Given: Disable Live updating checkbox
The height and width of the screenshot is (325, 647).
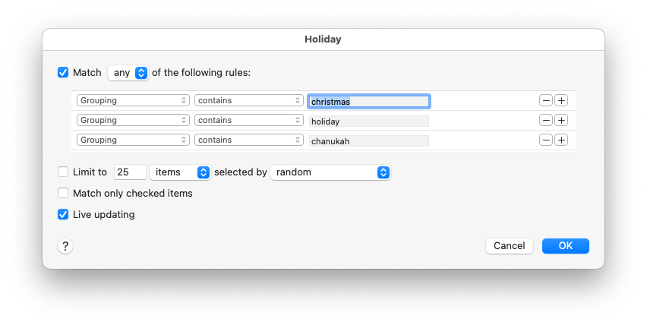Looking at the screenshot, I should pyautogui.click(x=63, y=215).
